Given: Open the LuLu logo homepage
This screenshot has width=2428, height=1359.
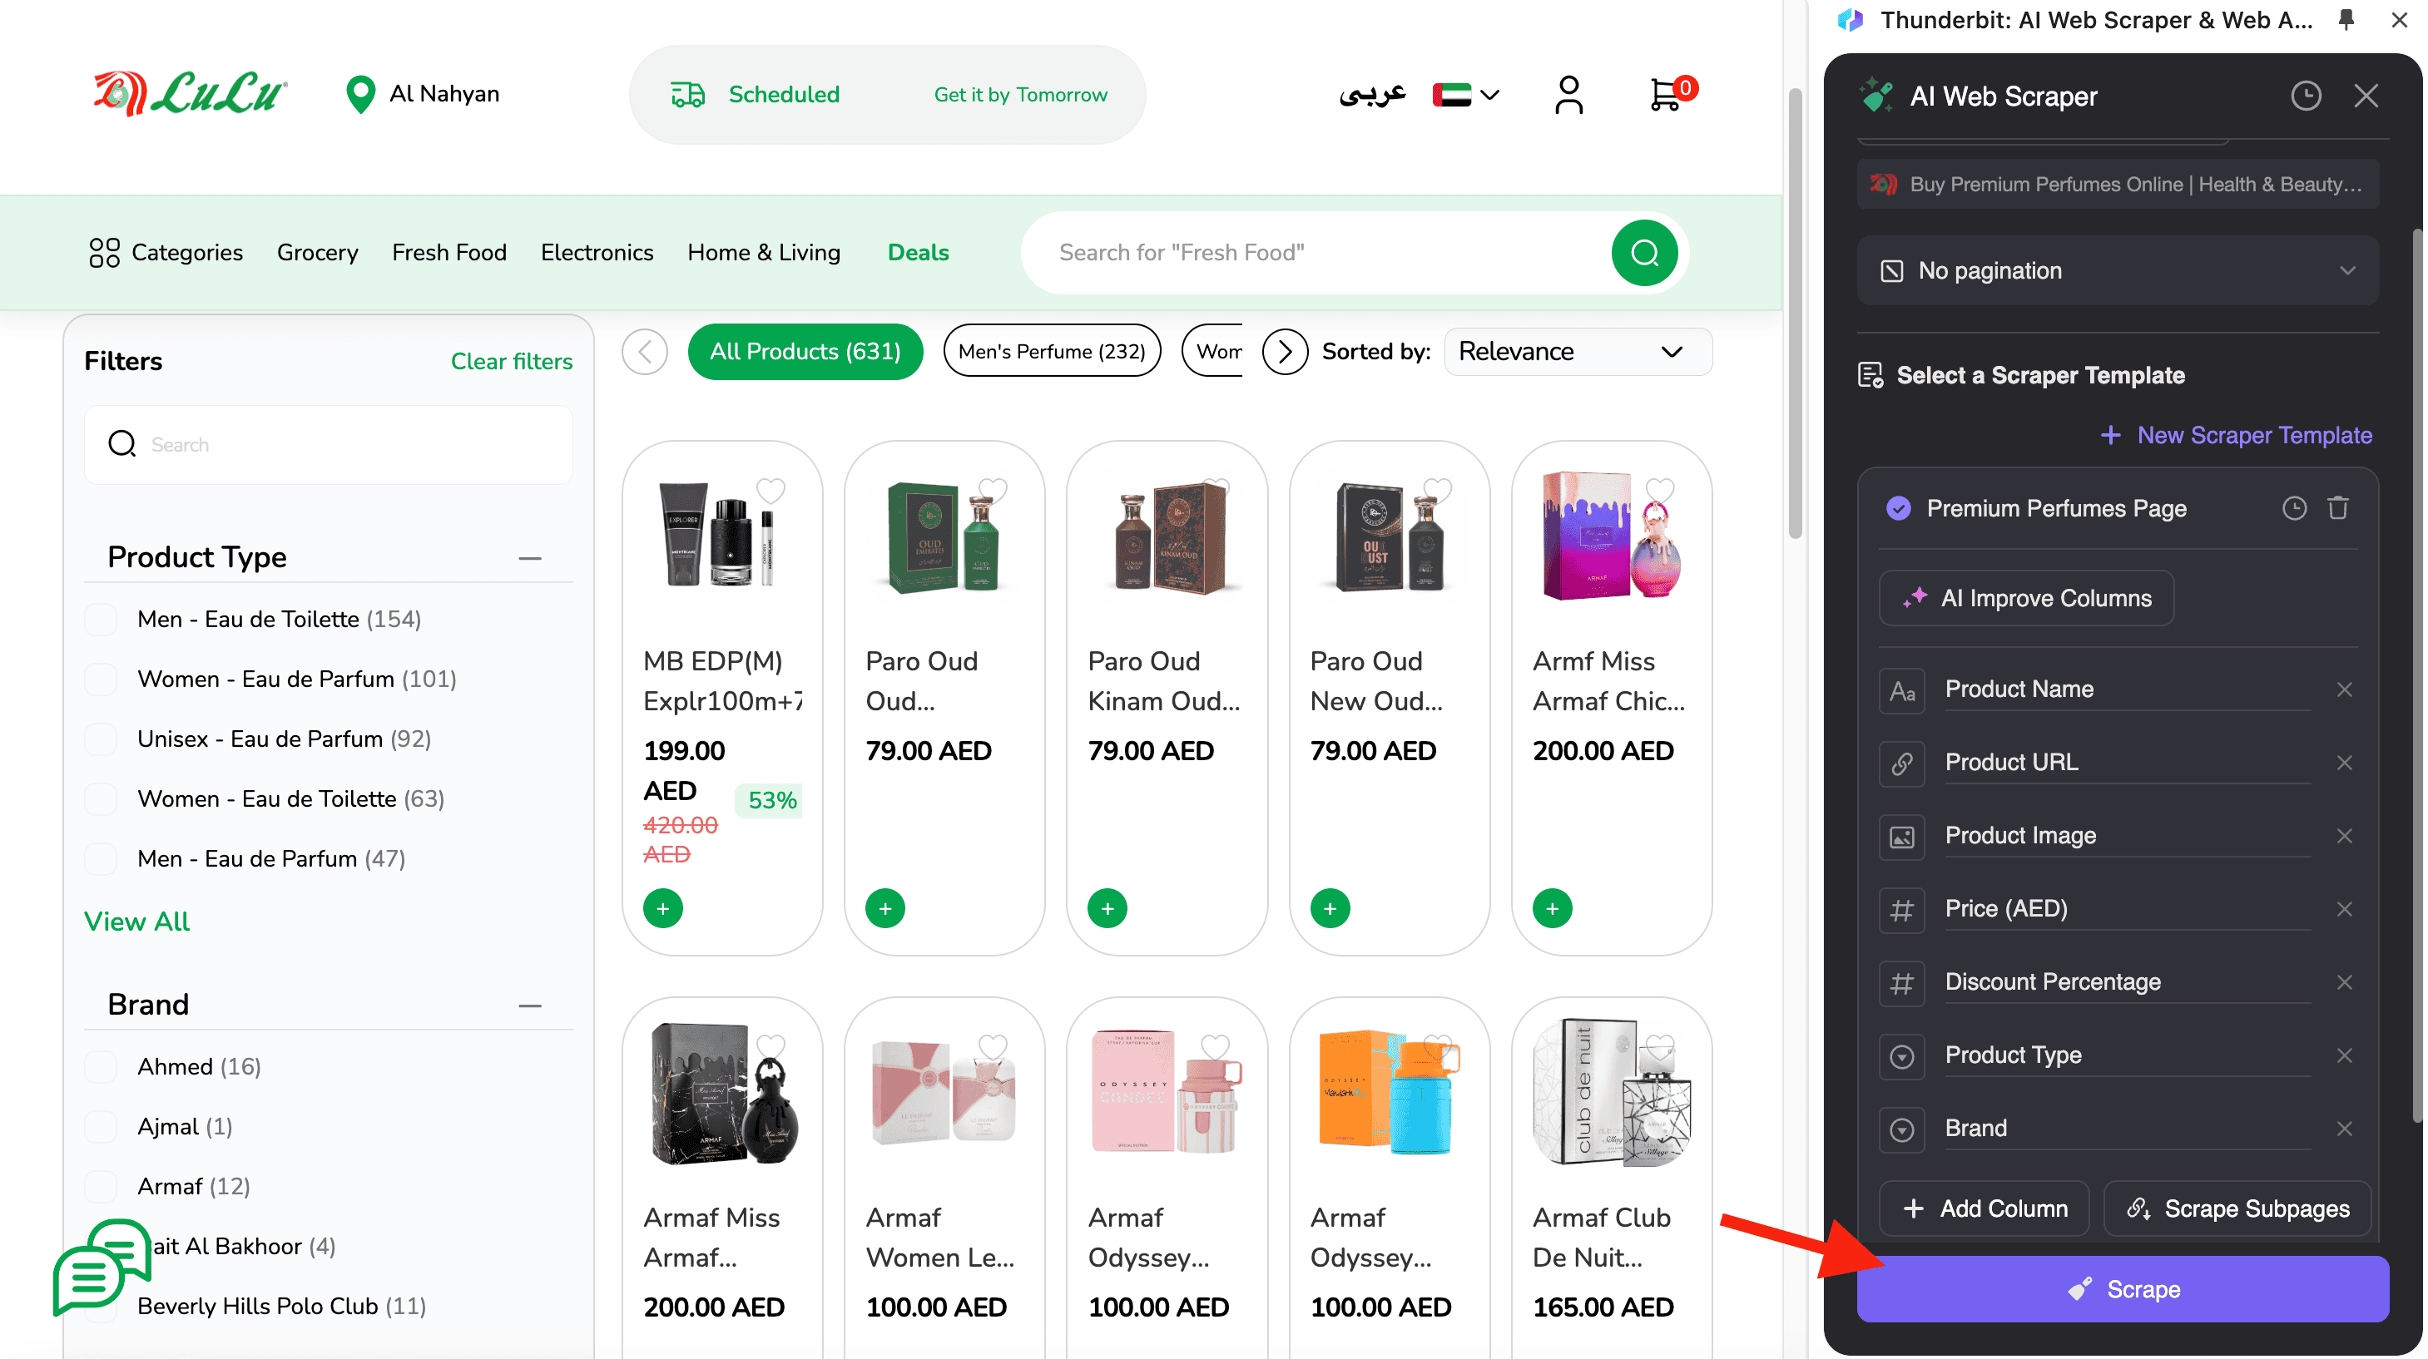Looking at the screenshot, I should [x=190, y=93].
